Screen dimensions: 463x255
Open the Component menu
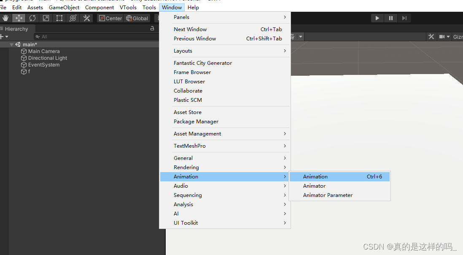[x=100, y=8]
